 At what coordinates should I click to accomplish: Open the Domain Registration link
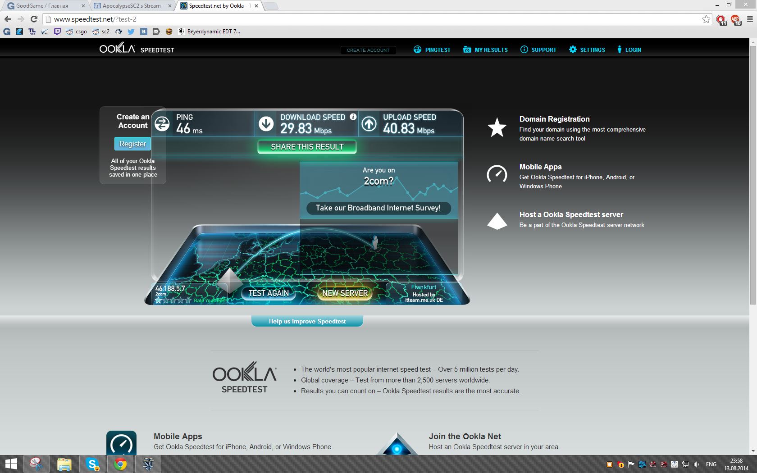[554, 119]
